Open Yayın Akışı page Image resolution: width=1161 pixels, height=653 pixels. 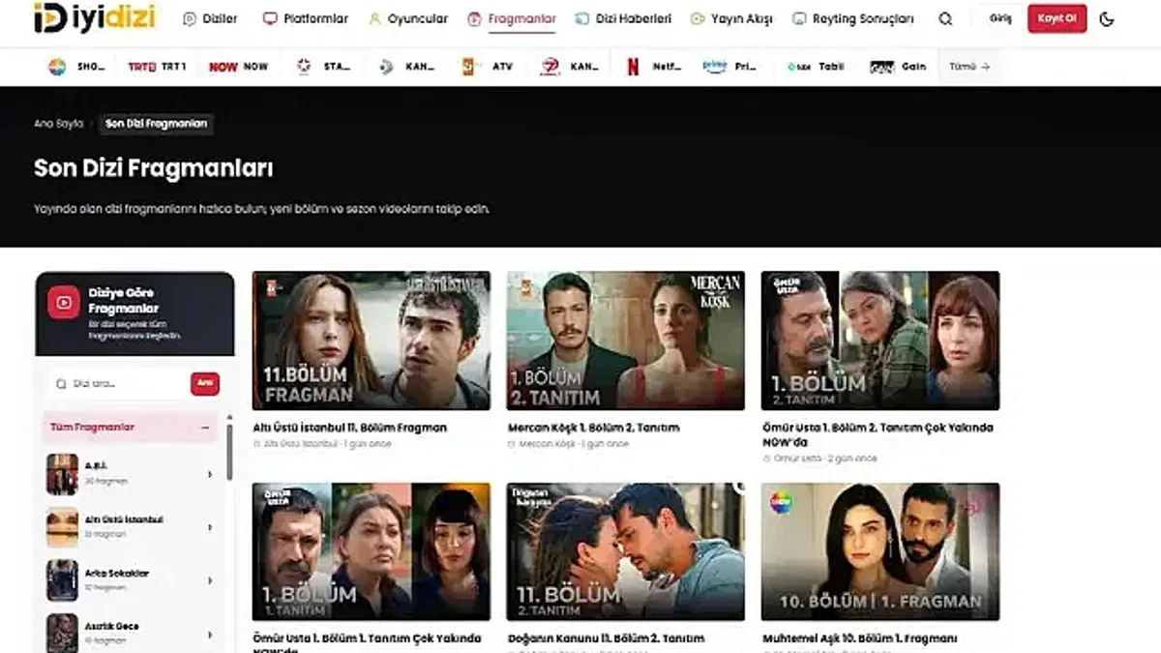coord(731,18)
